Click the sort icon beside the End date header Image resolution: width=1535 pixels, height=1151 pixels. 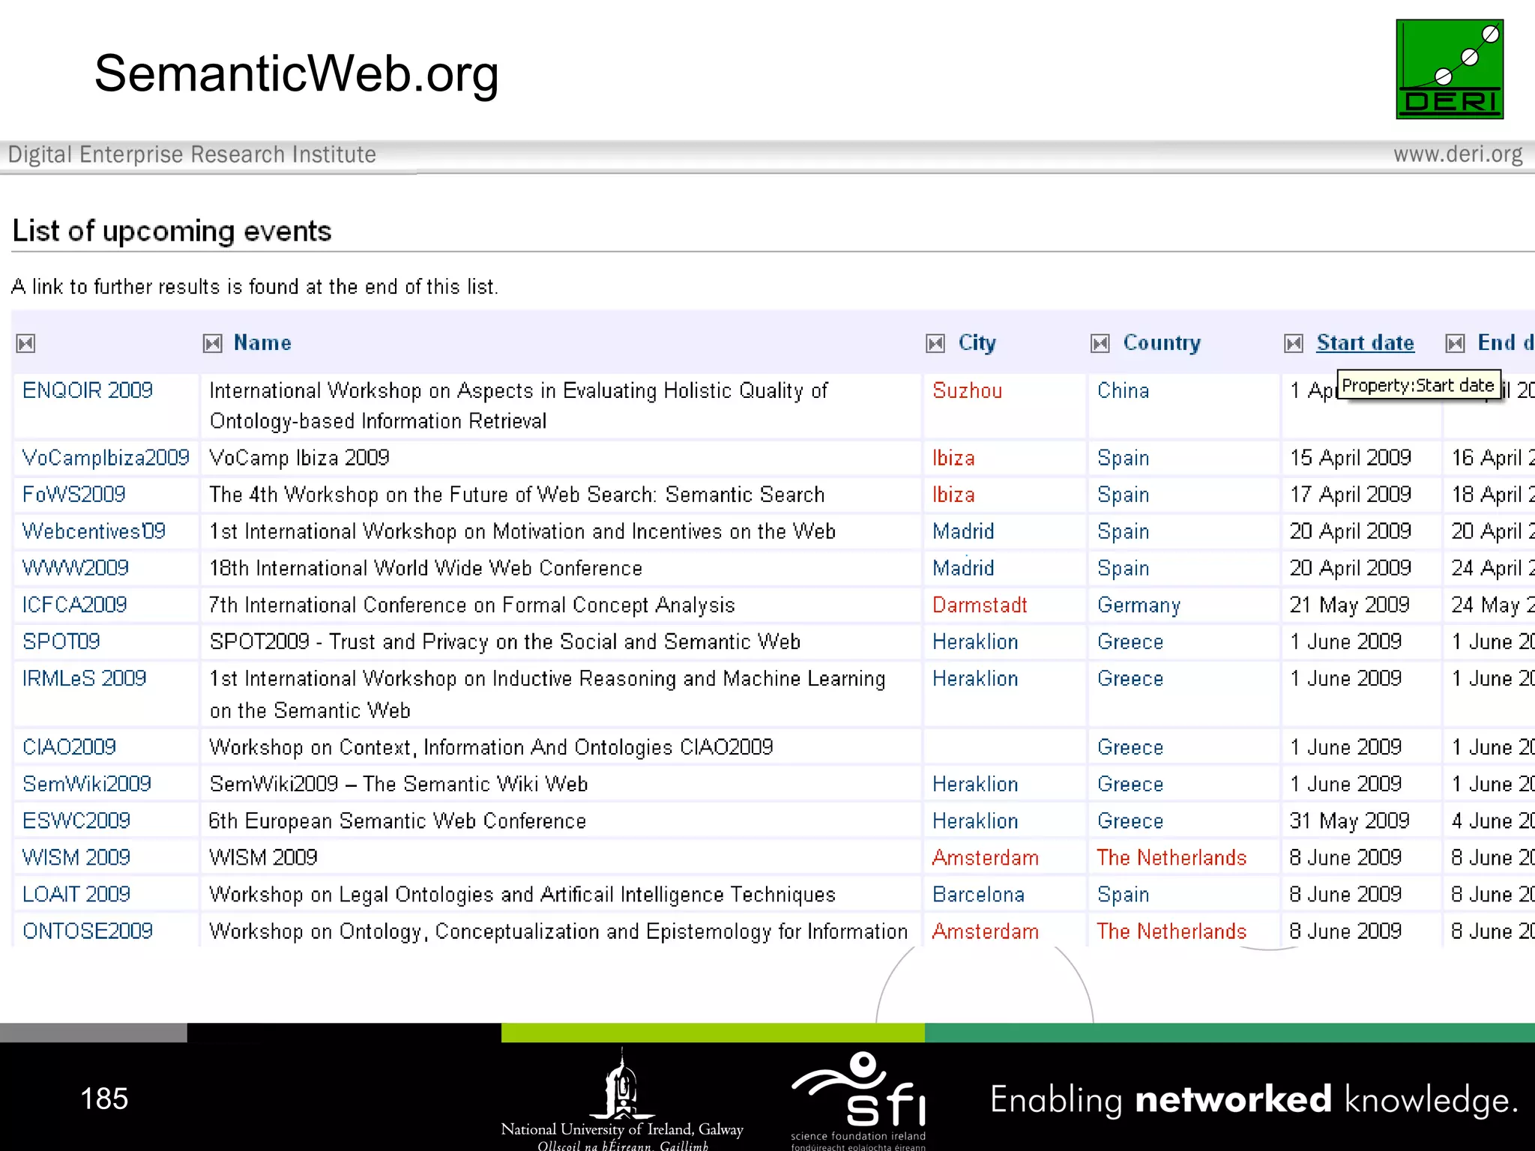[1455, 343]
